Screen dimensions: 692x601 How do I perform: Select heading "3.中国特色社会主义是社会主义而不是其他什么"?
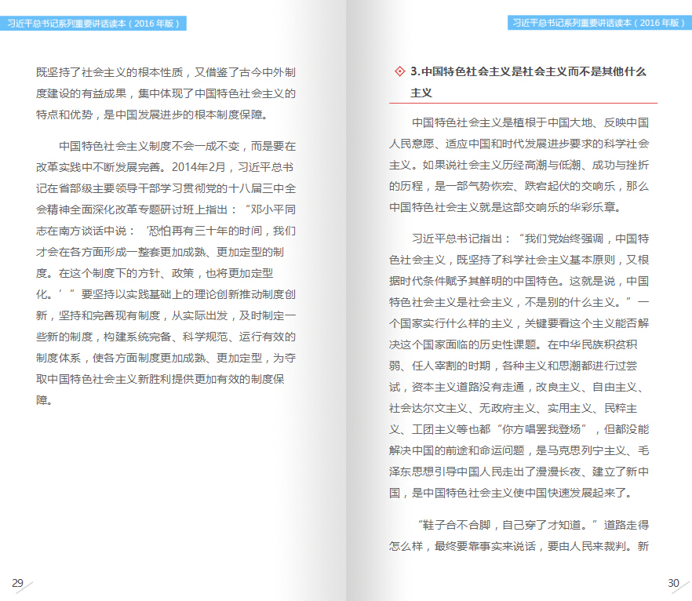pos(528,71)
